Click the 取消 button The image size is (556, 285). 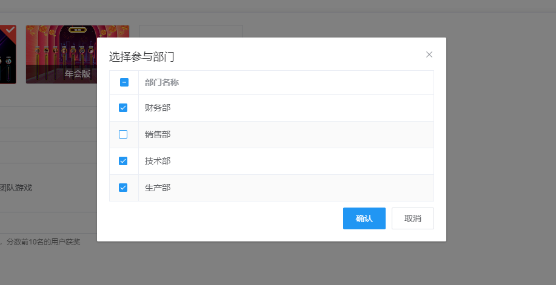(412, 218)
